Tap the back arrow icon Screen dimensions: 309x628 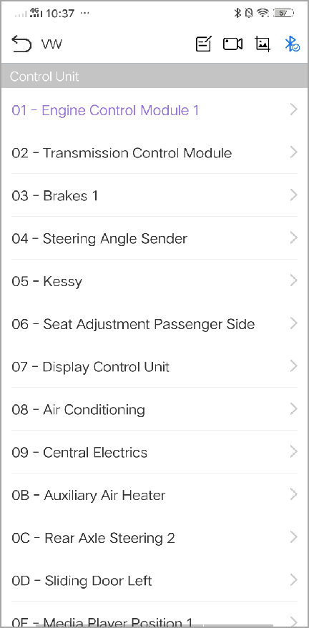tap(21, 44)
